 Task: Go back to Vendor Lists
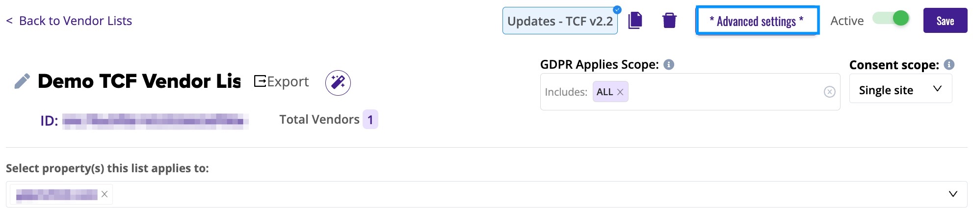(69, 21)
